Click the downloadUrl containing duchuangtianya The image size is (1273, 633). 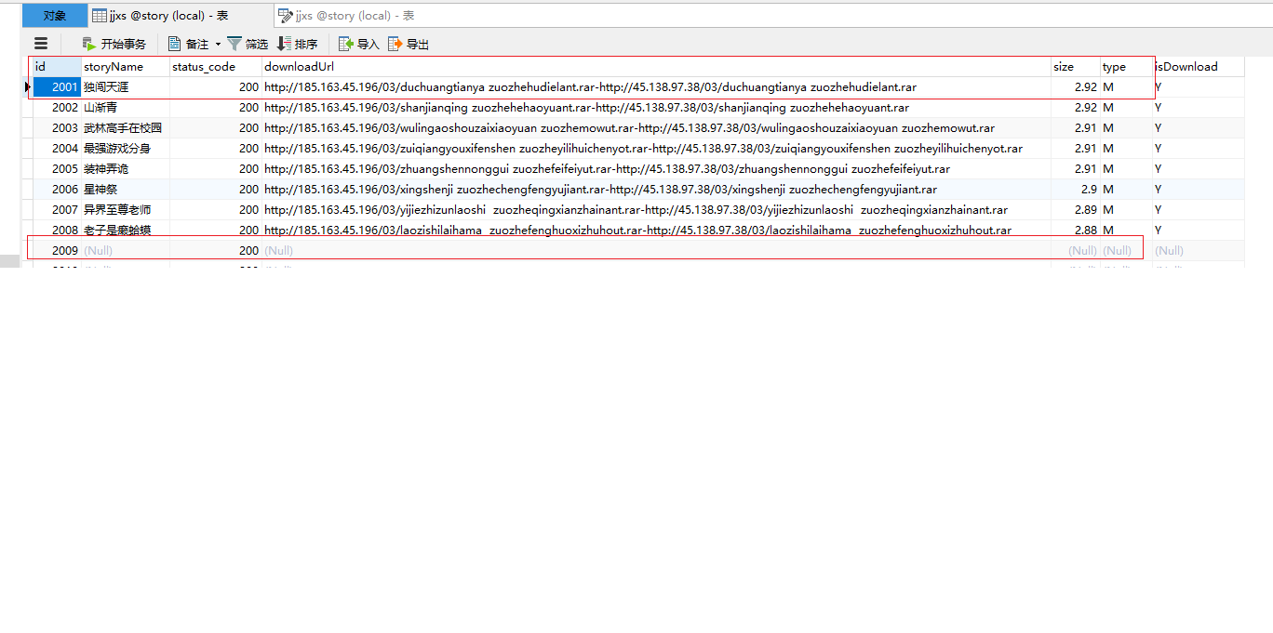coord(656,86)
